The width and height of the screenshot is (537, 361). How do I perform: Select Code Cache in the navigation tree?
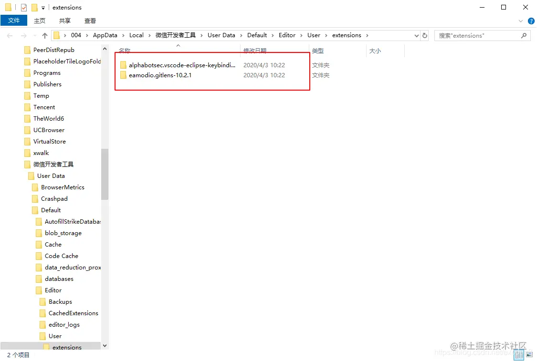62,256
